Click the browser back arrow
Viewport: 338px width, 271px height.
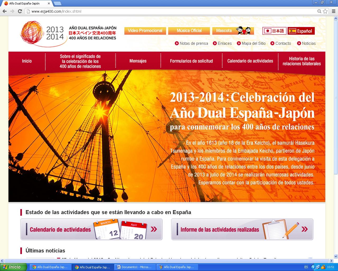(x=4, y=11)
